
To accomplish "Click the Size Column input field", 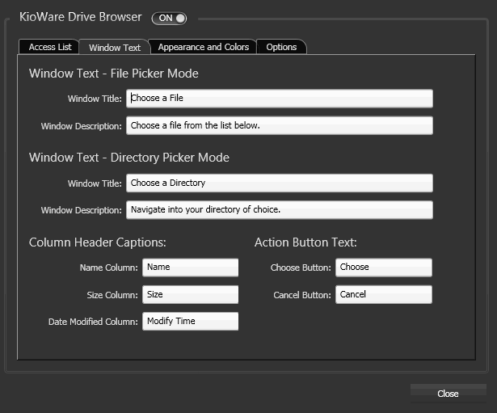I will click(x=190, y=294).
